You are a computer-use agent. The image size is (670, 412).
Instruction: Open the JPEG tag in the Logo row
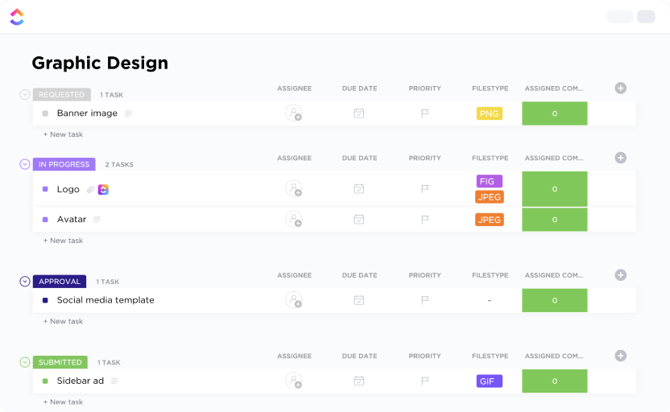[x=490, y=197]
